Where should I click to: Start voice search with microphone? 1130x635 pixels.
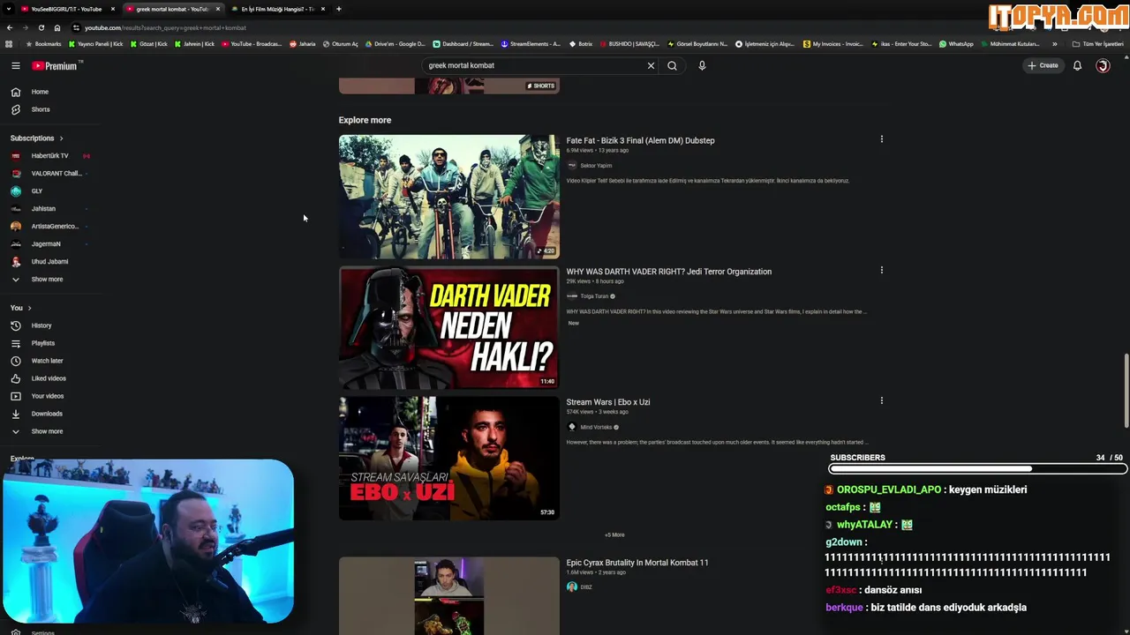pyautogui.click(x=702, y=65)
